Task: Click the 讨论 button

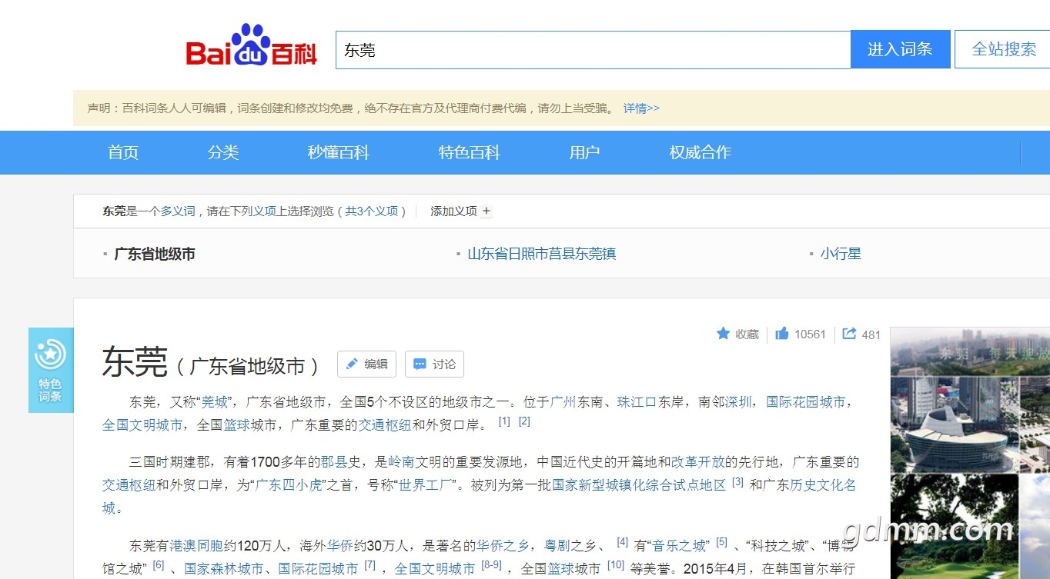Action: (434, 364)
